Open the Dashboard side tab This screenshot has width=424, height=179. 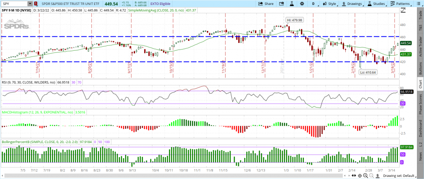(420, 129)
